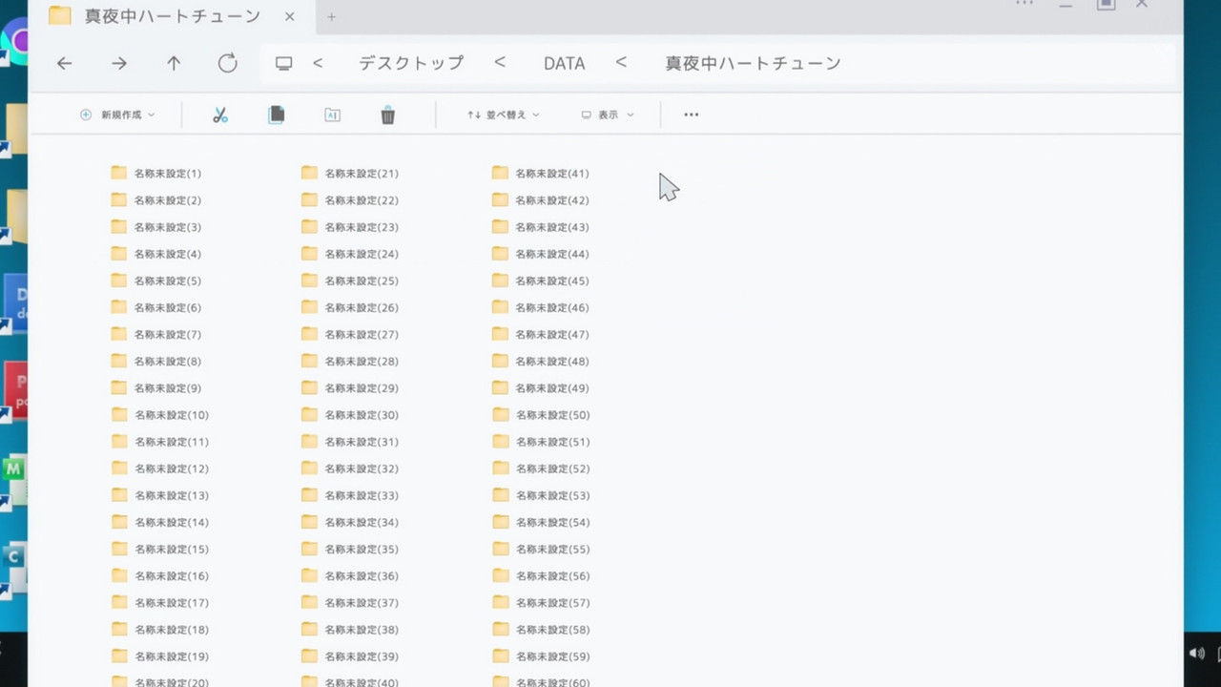This screenshot has width=1221, height=687.
Task: Navigate to デスクトップ in the breadcrumb
Action: 411,64
